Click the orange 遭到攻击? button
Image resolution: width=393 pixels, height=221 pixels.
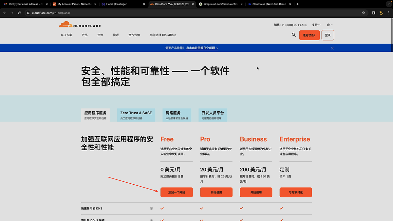309,35
